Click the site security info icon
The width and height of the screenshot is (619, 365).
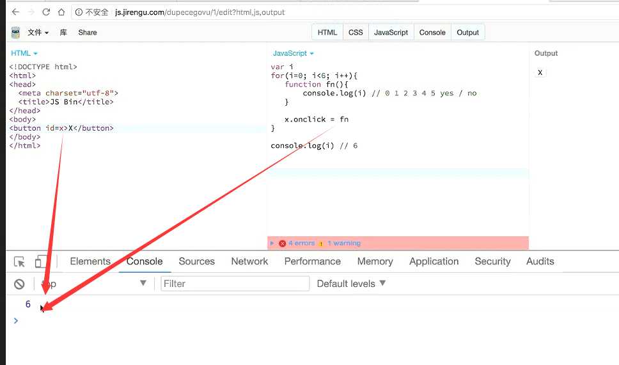(x=79, y=12)
